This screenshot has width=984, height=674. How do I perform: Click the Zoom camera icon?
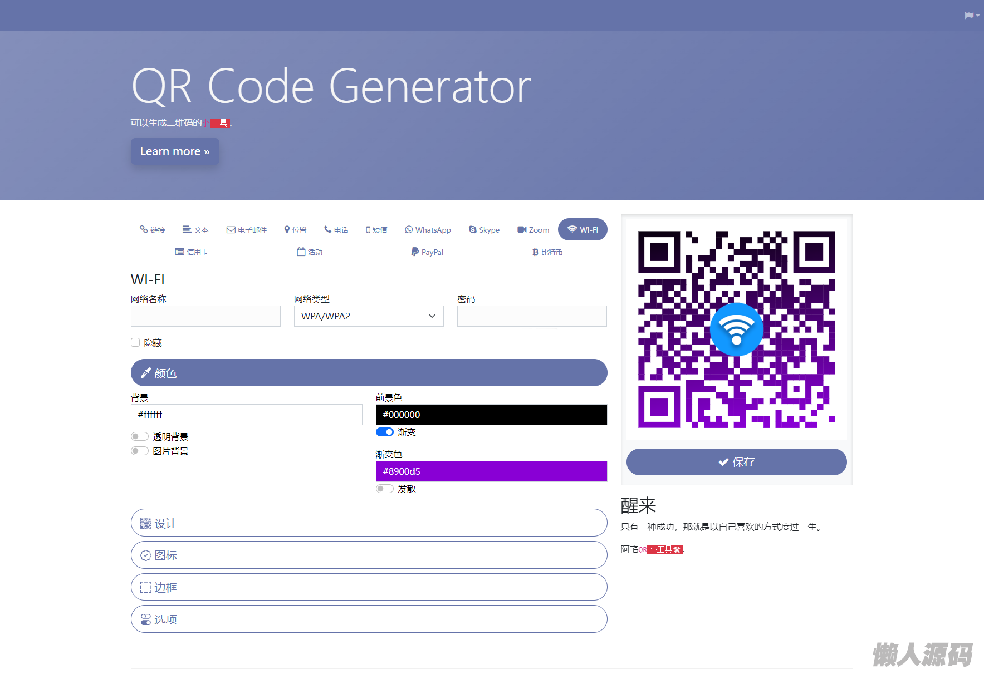tap(522, 229)
